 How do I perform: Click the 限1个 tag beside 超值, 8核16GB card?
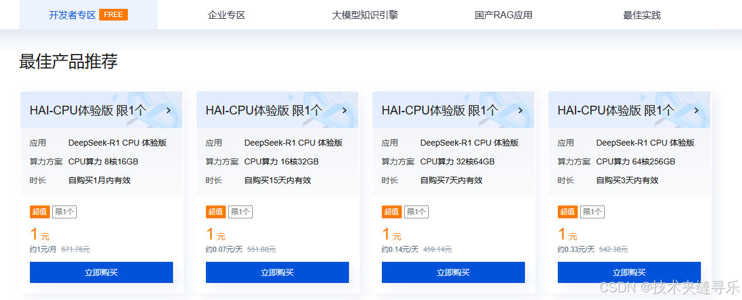(x=65, y=212)
